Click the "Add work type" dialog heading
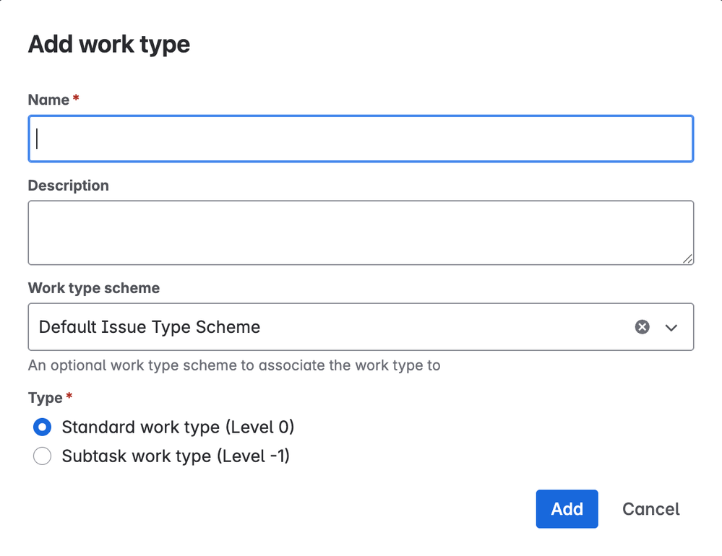Screen dimensions: 722x556 109,44
